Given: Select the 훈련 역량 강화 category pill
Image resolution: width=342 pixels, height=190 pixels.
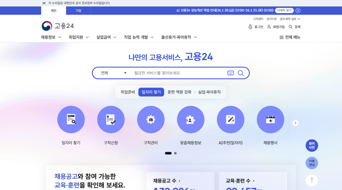Looking at the screenshot, I should tap(179, 92).
